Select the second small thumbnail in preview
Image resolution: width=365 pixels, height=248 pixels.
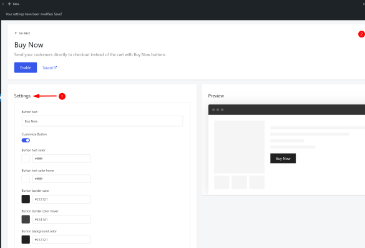(x=240, y=182)
